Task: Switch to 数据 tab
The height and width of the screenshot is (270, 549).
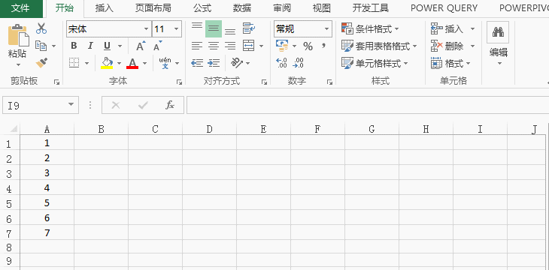Action: [x=242, y=8]
